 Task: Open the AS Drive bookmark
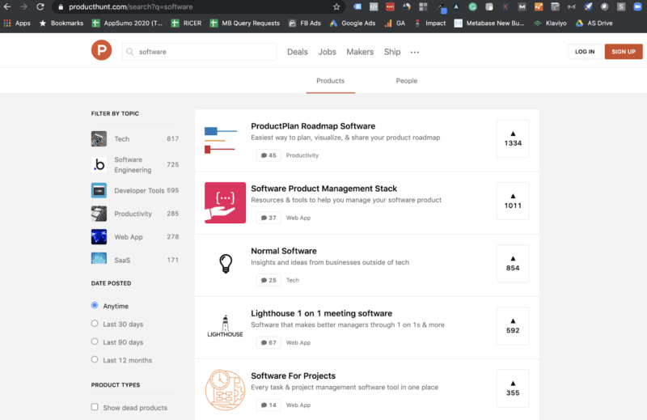[x=594, y=23]
